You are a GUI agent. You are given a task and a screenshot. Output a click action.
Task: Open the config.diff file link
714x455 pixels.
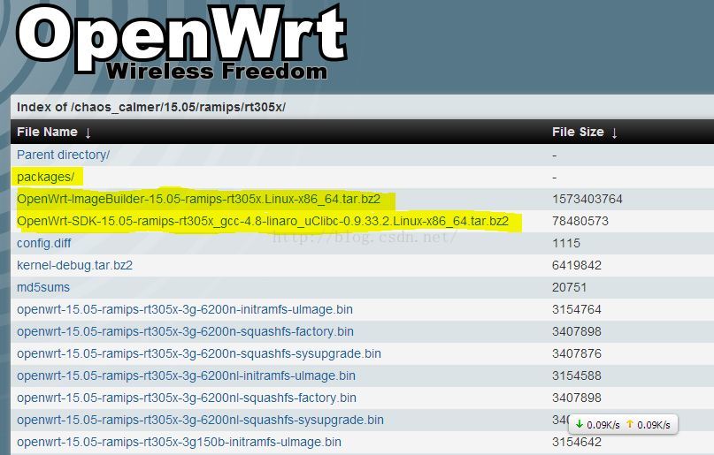(x=43, y=243)
